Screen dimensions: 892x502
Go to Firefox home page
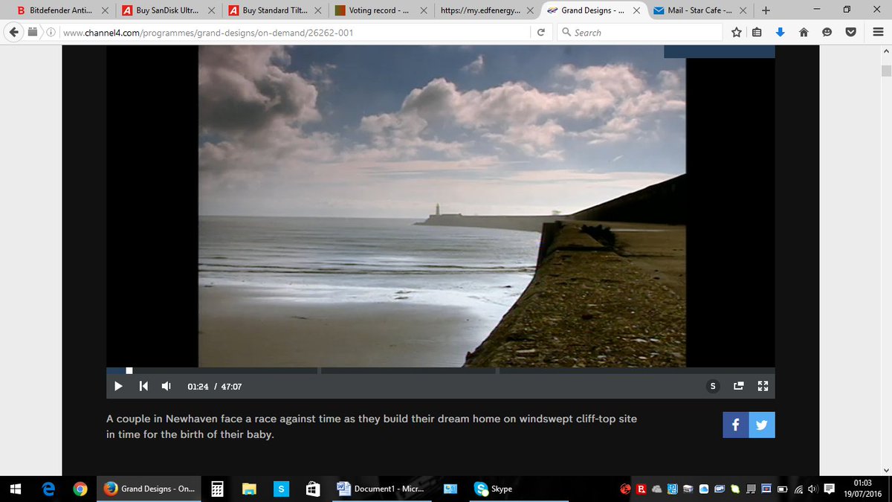[x=803, y=33]
